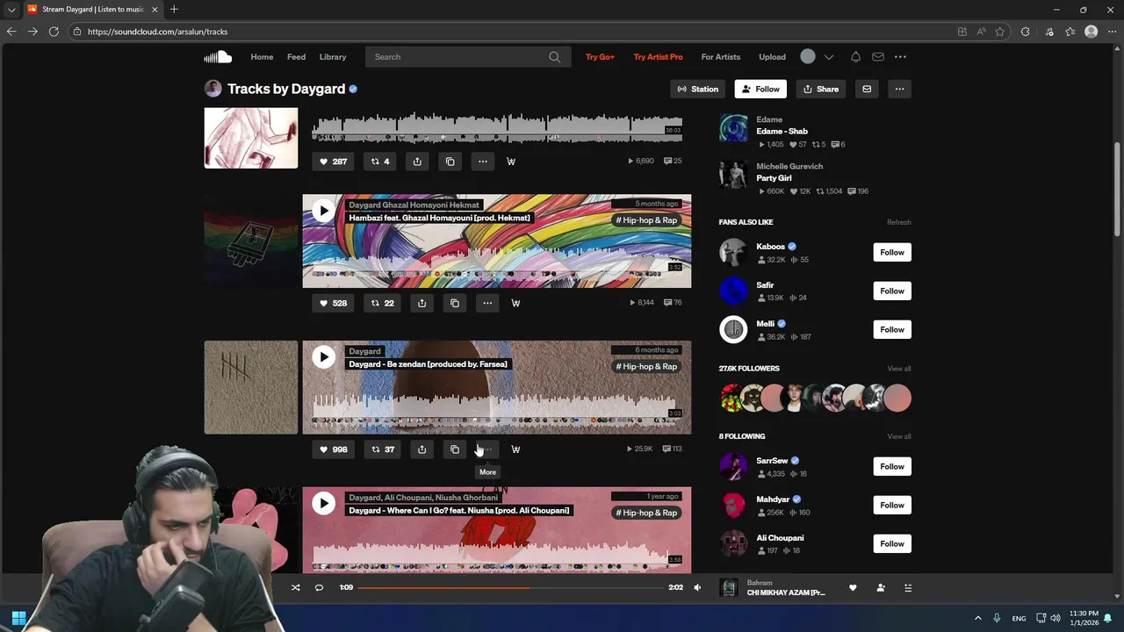Play the Be zendan track

click(x=324, y=357)
